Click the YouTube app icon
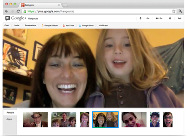The height and width of the screenshot is (136, 187). 64,25
